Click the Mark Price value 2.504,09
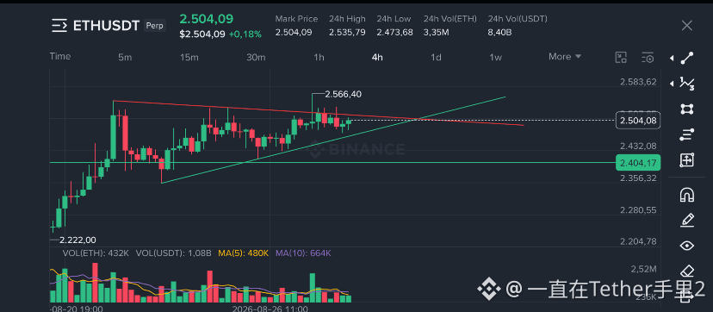Viewport: 713px width, 312px height. [294, 32]
